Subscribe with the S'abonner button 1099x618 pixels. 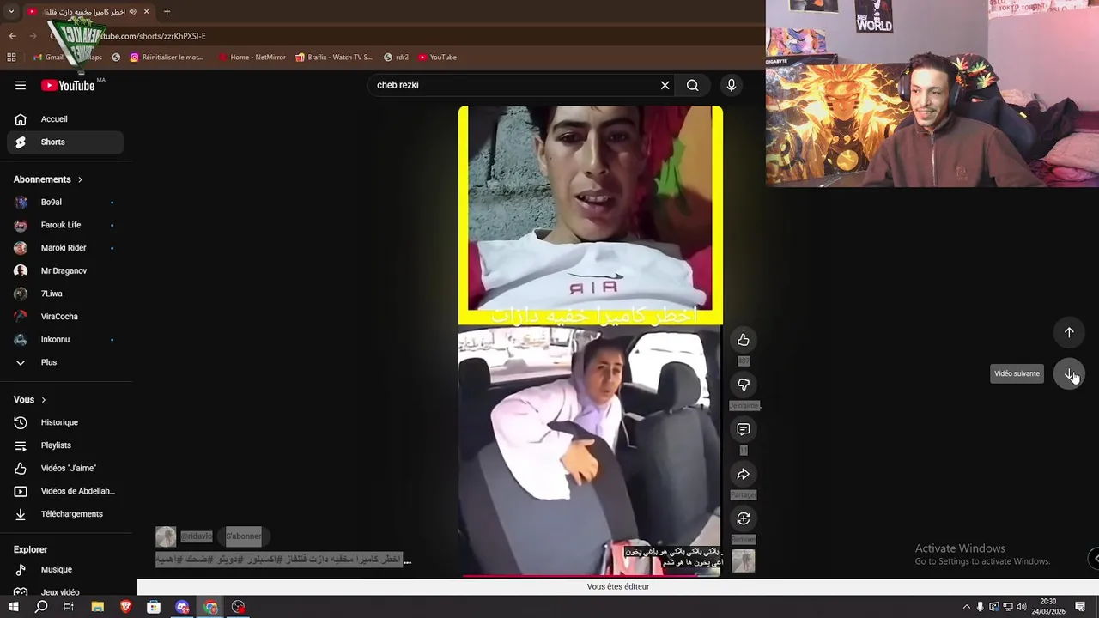click(x=244, y=536)
